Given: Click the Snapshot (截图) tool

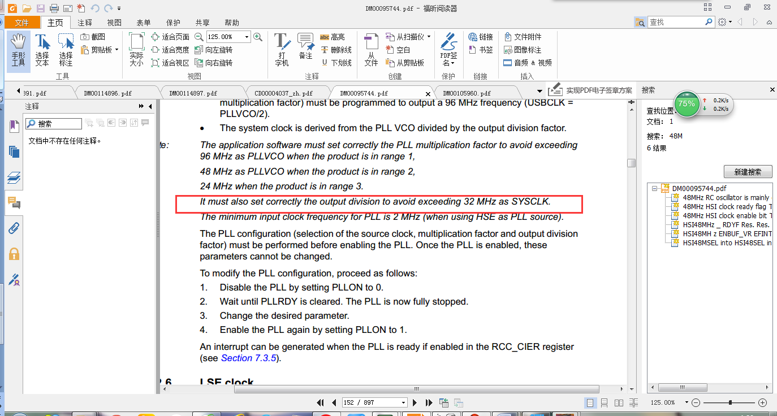Looking at the screenshot, I should coord(93,37).
